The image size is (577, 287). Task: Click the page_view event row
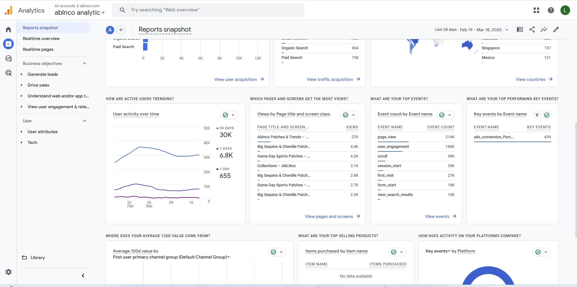416,137
